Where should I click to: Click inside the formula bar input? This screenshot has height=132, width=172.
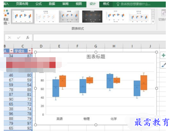pyautogui.click(x=99, y=37)
